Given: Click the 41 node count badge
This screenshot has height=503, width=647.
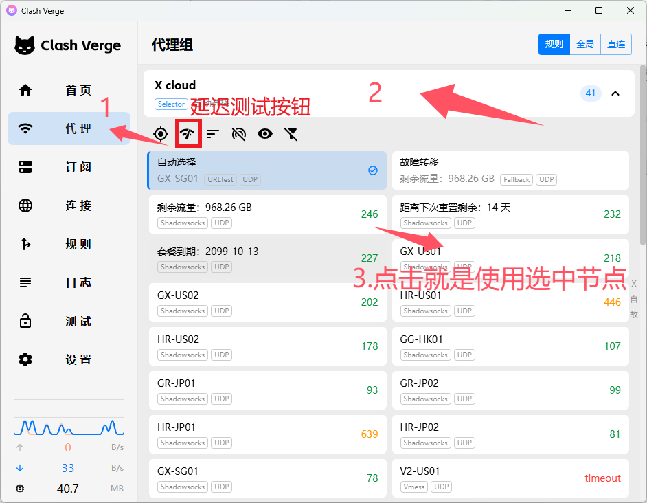Looking at the screenshot, I should (591, 93).
